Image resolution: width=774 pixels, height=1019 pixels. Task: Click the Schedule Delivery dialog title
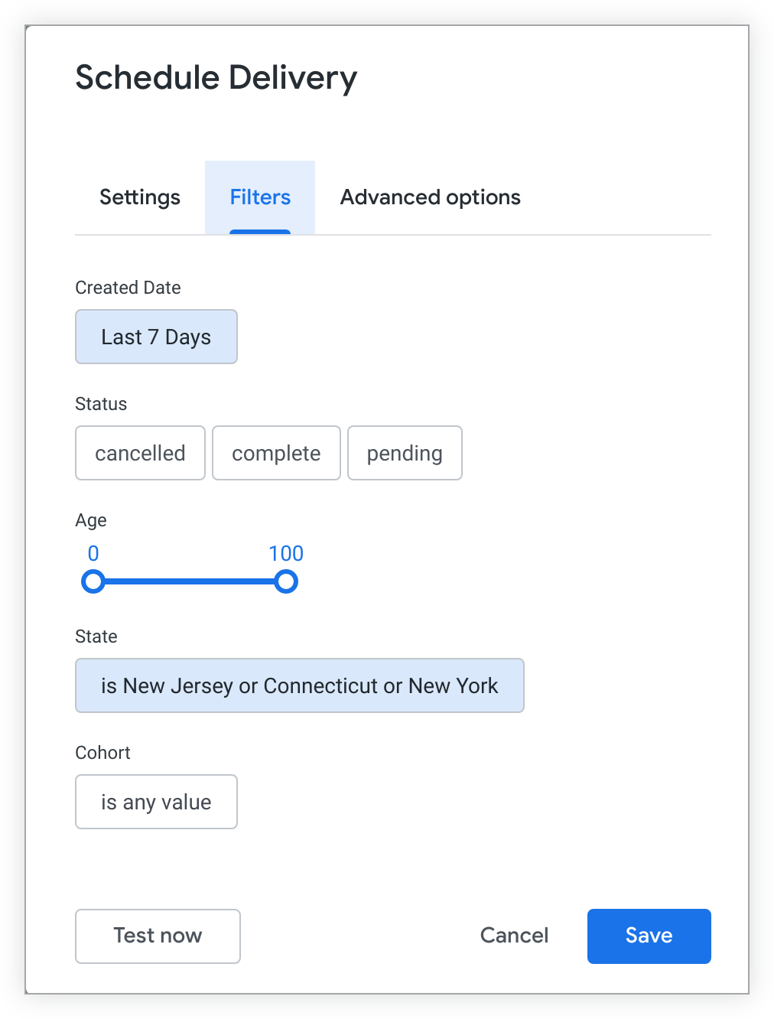216,78
